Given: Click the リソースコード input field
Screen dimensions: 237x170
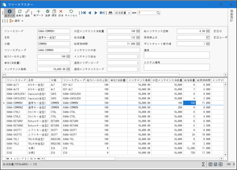Looking at the screenshot, I should tap(53, 31).
